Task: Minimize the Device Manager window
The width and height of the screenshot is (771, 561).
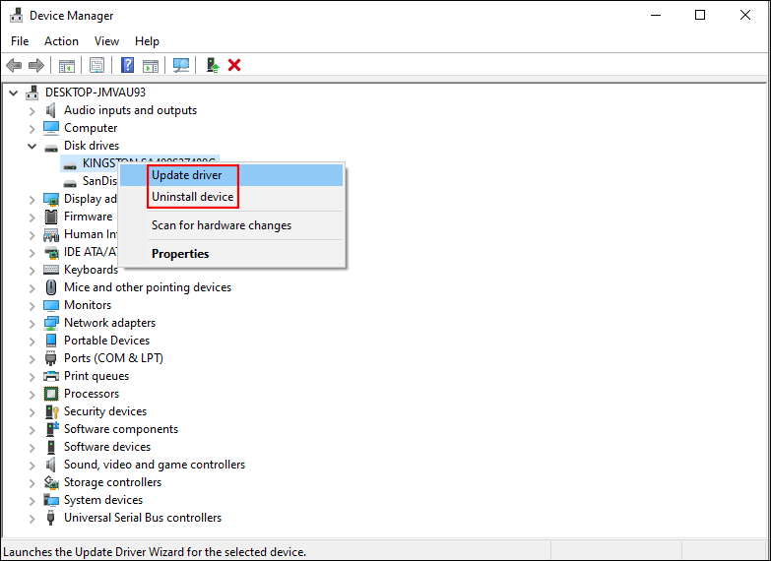Action: [656, 15]
